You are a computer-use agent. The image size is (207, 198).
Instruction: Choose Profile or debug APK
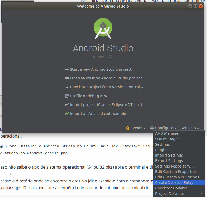point(89,96)
